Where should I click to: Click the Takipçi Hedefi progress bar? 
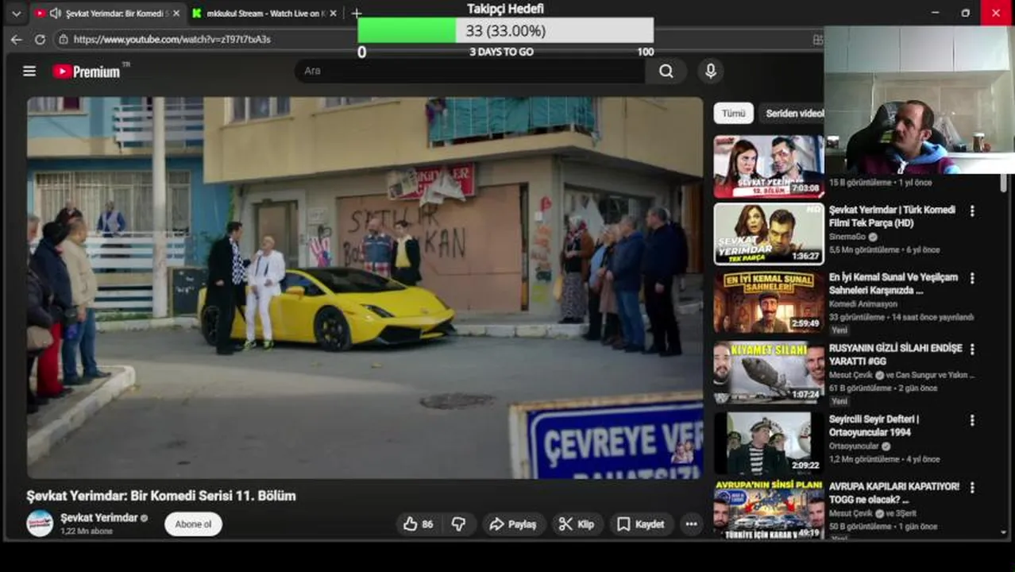[x=506, y=31]
